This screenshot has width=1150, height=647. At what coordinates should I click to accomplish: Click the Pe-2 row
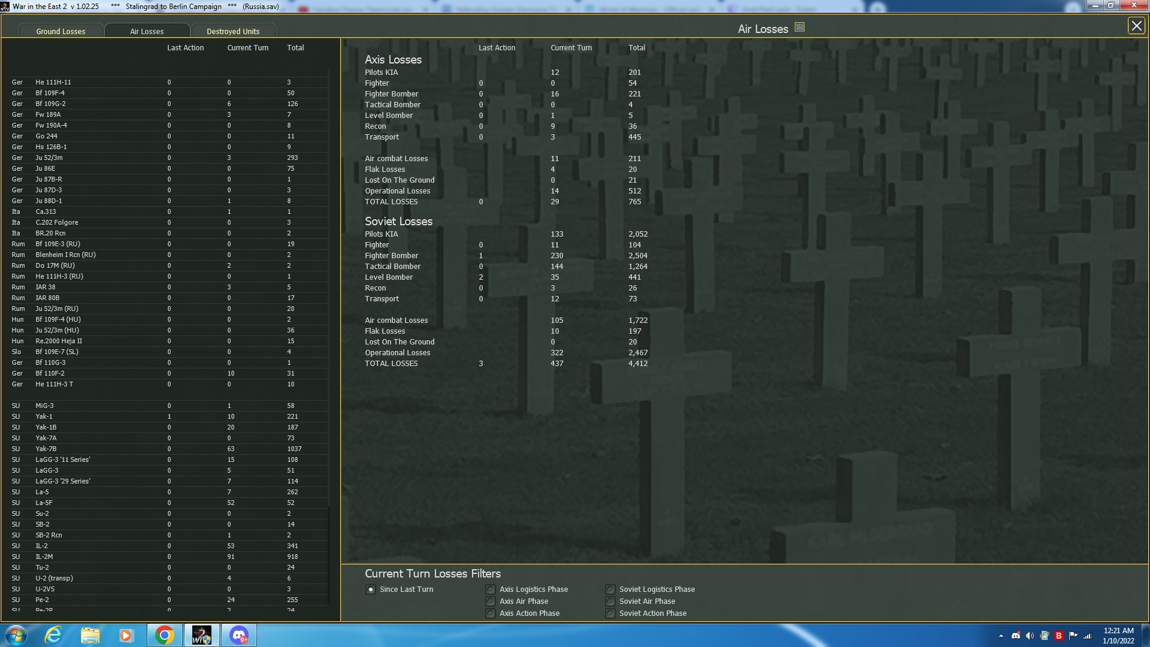[169, 600]
